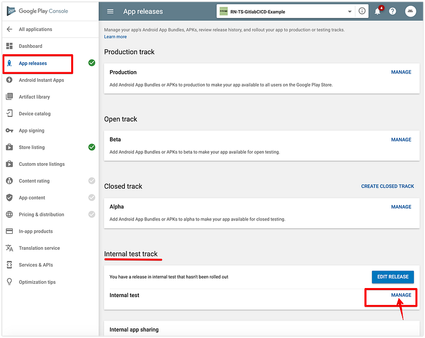Open App content

click(32, 198)
